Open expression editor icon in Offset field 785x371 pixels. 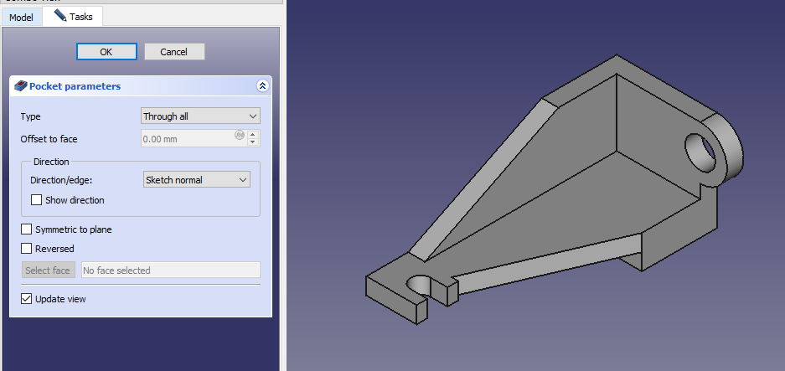tap(239, 135)
